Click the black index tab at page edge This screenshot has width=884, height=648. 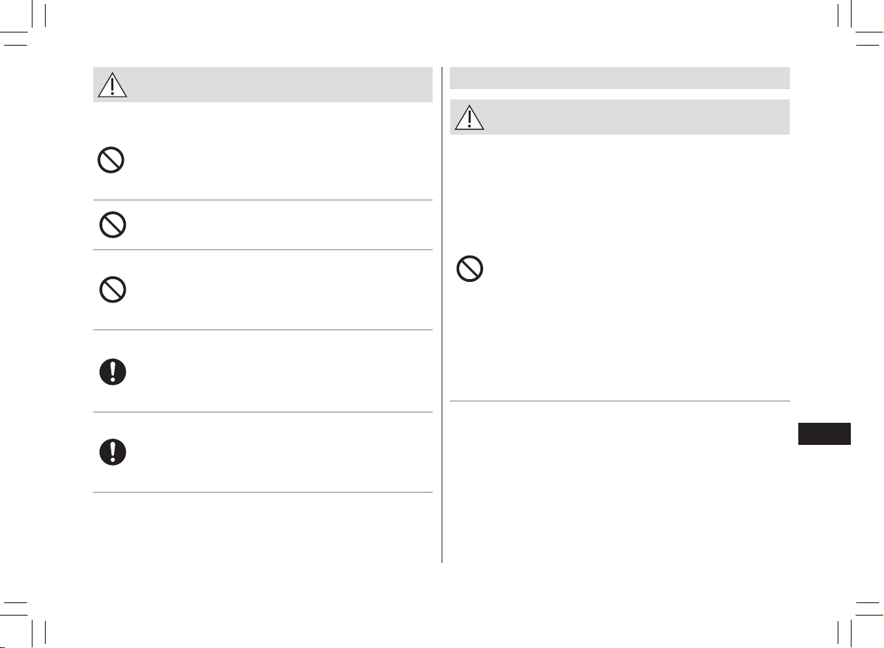pos(824,434)
